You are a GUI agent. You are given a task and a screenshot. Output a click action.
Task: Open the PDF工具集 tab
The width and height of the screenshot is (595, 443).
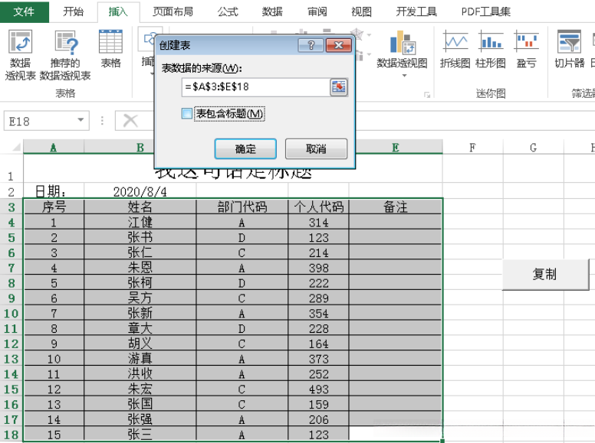click(485, 11)
